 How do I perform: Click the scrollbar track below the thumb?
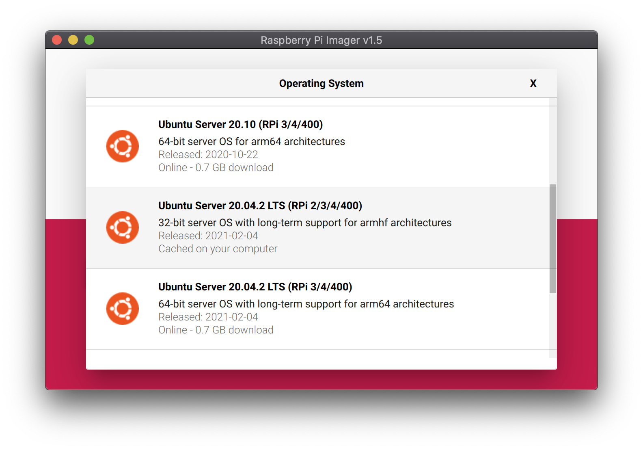point(552,325)
